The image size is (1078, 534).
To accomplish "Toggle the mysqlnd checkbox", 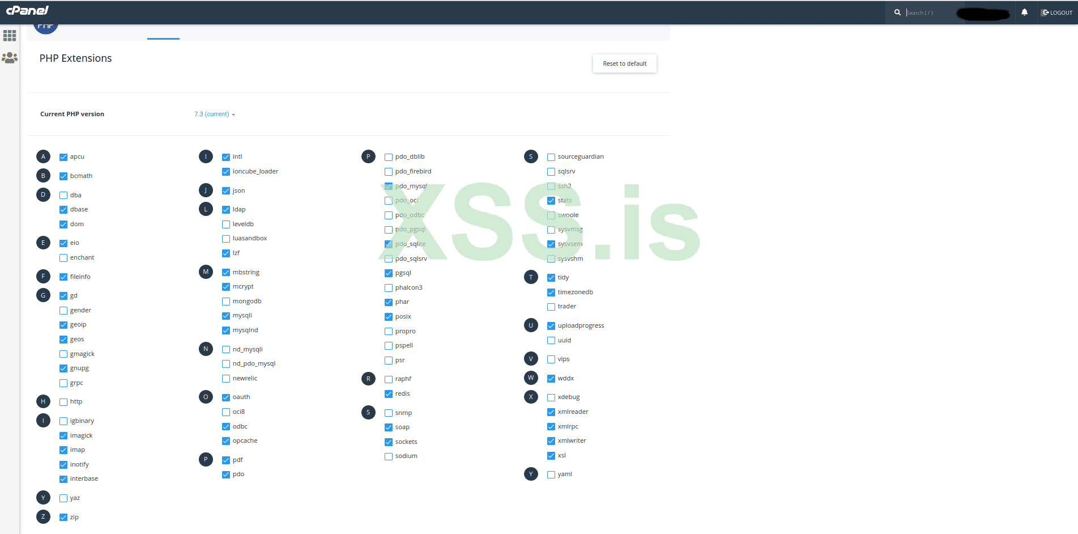I will click(226, 330).
